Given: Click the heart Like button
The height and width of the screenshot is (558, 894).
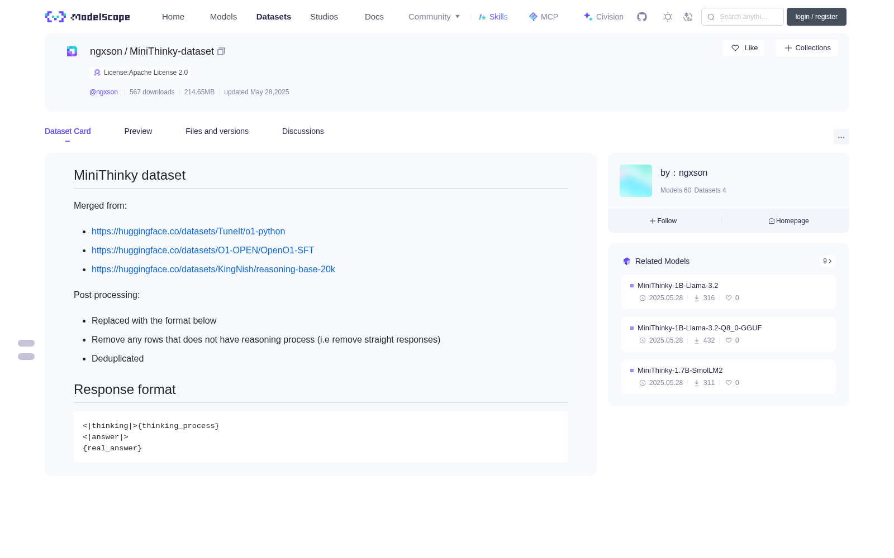Looking at the screenshot, I should coord(744,48).
